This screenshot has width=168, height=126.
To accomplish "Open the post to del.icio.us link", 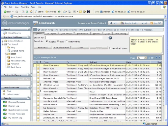I will 136,12.
